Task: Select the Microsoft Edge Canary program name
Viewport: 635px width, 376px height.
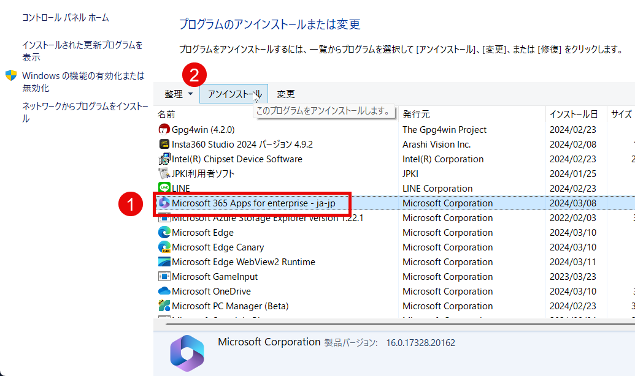Action: tap(218, 247)
